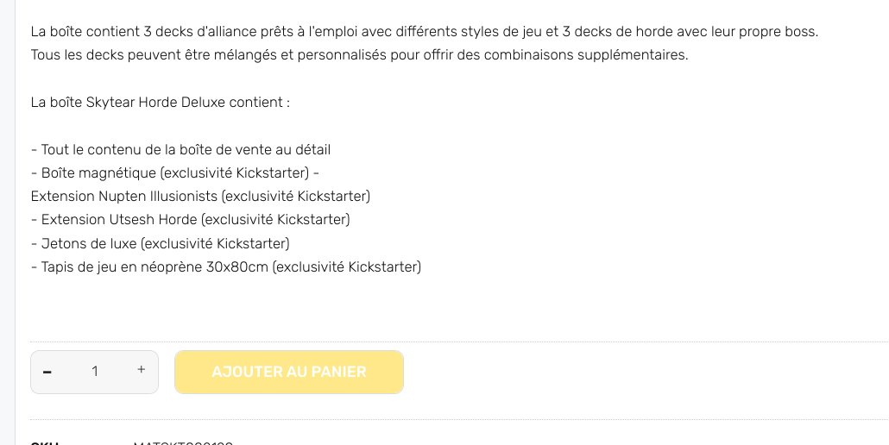Image resolution: width=889 pixels, height=445 pixels.
Task: Add product via Ajouter au panier
Action: (289, 372)
